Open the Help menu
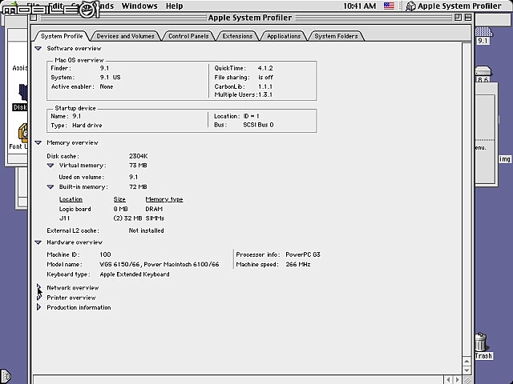 [x=174, y=6]
